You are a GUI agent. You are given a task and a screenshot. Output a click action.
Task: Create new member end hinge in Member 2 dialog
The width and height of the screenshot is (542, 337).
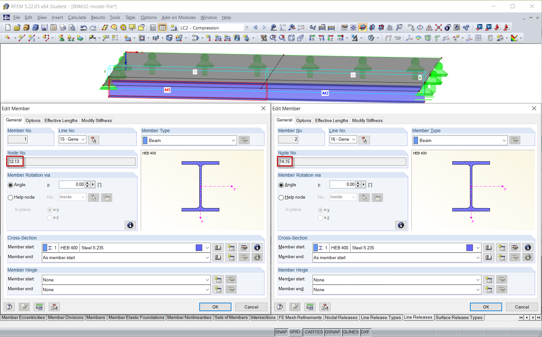pyautogui.click(x=489, y=290)
